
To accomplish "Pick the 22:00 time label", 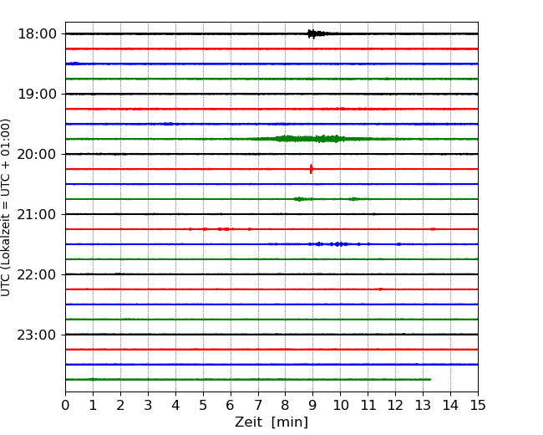I will (37, 274).
